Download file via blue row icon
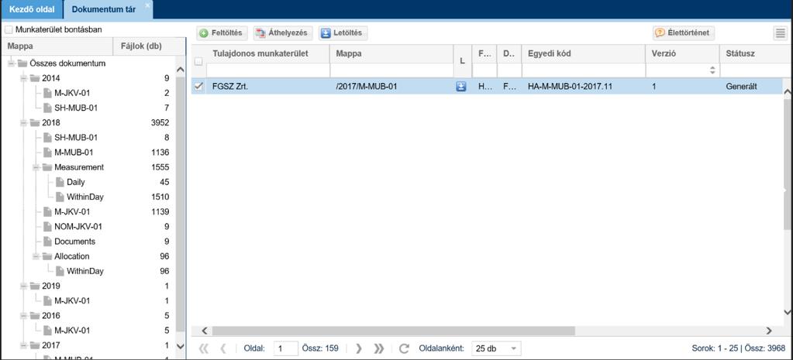The width and height of the screenshot is (793, 360). [x=460, y=87]
